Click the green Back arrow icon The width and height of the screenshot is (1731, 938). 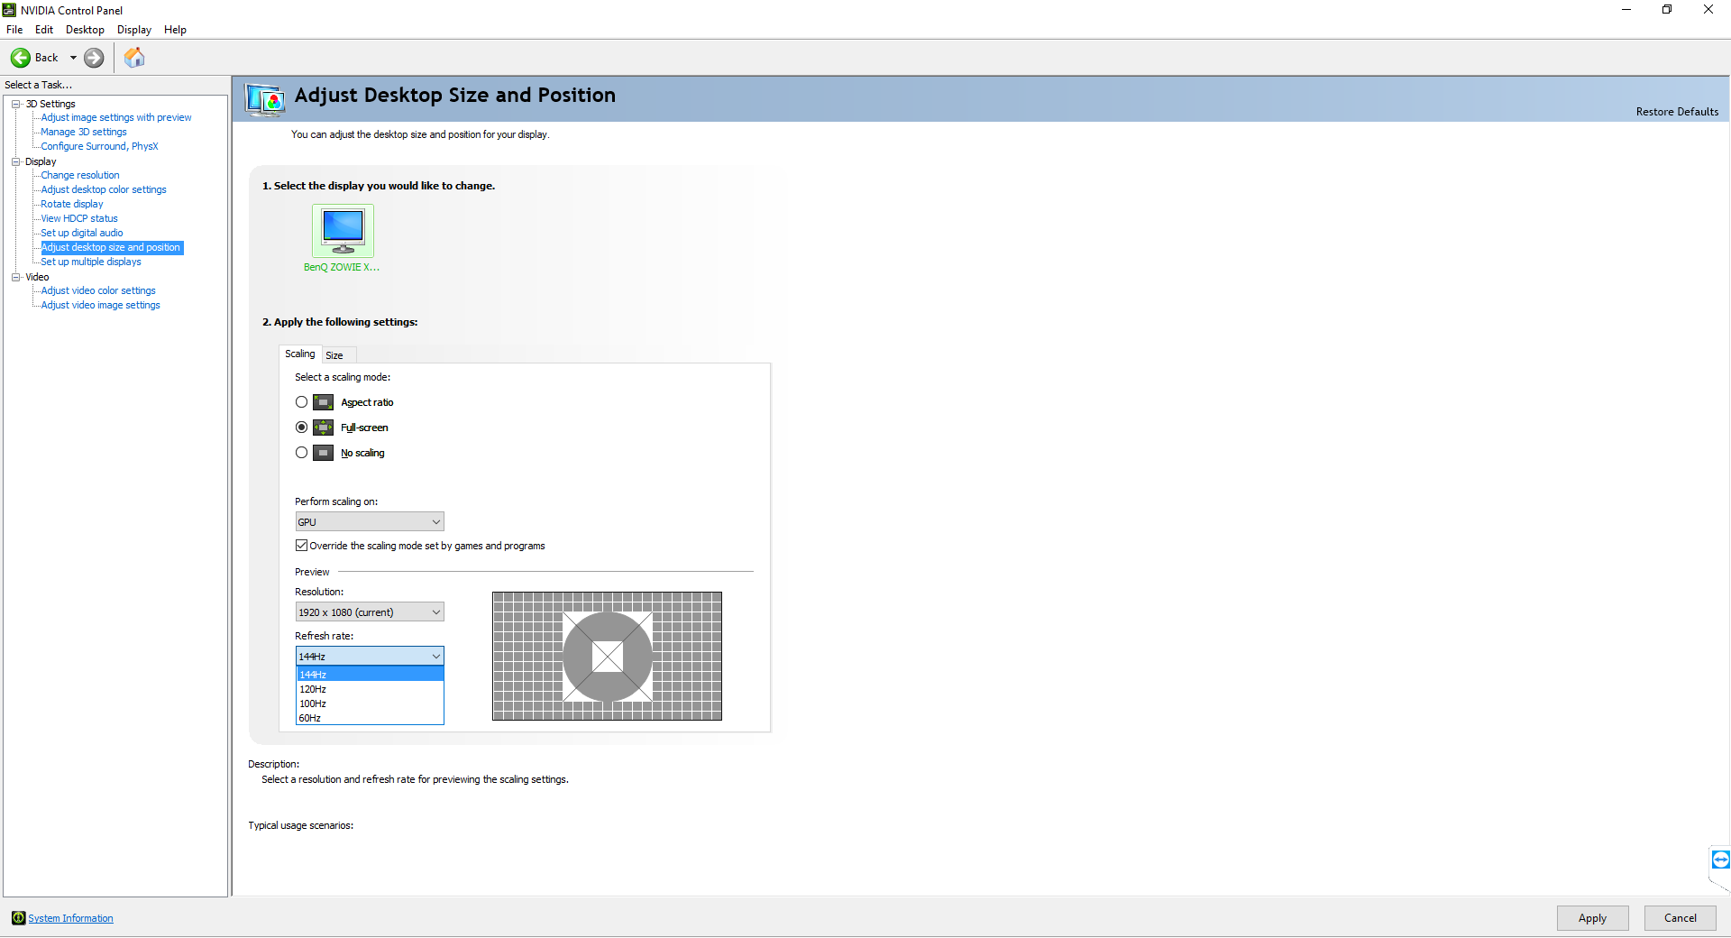(x=21, y=58)
